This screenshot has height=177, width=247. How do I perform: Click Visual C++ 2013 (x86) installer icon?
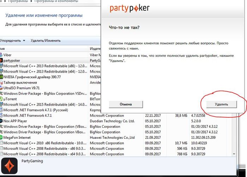click(1, 66)
